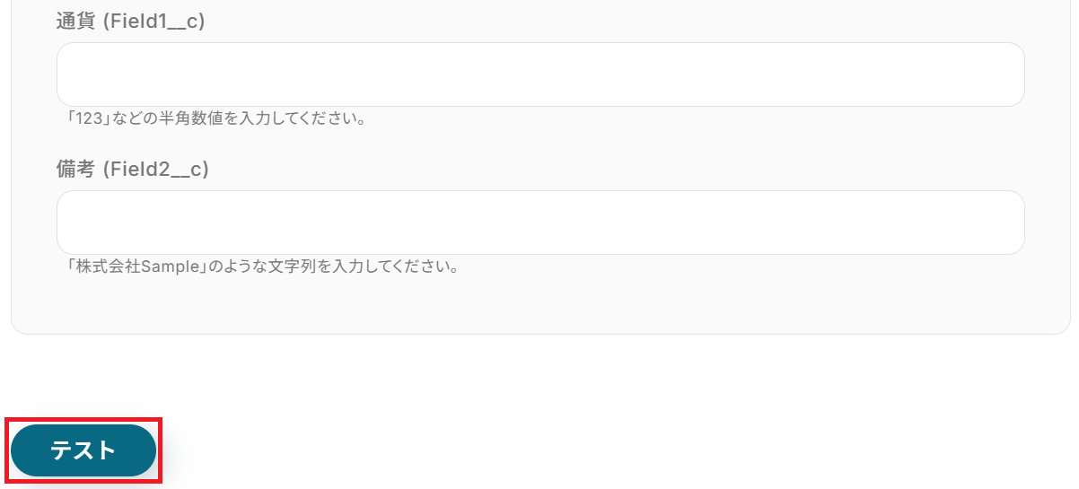The width and height of the screenshot is (1079, 489).
Task: Click the 備考 (Field2__c) field label
Action: [132, 169]
